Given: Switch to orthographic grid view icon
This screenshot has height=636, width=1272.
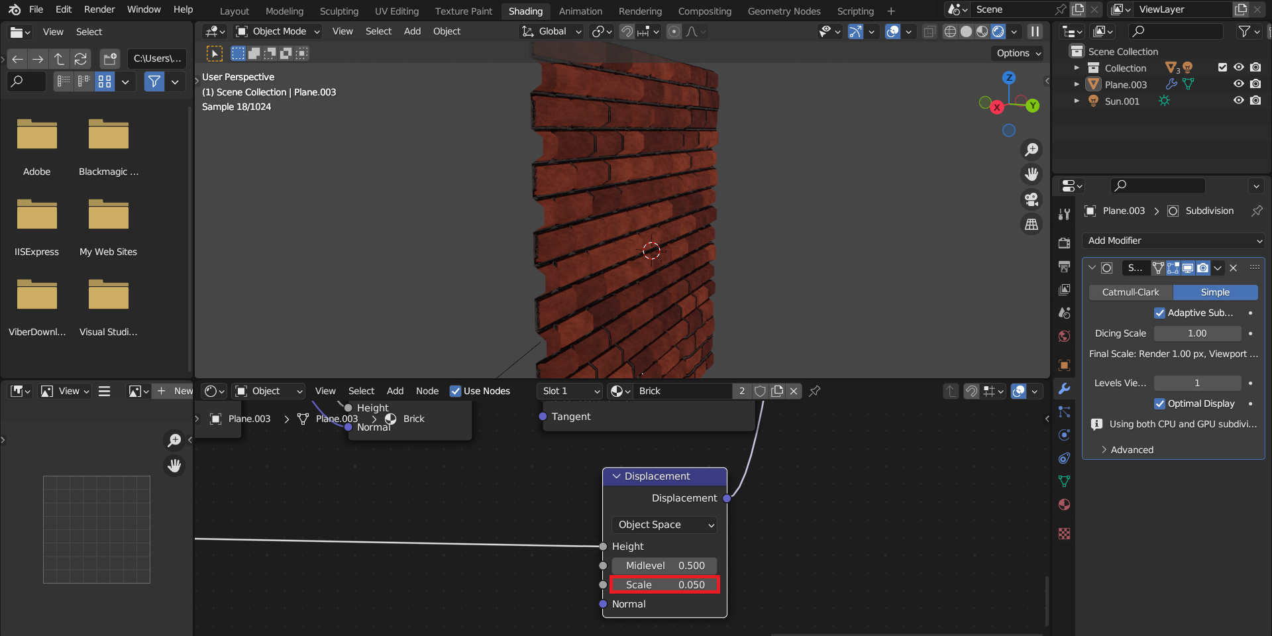Looking at the screenshot, I should [x=1032, y=225].
